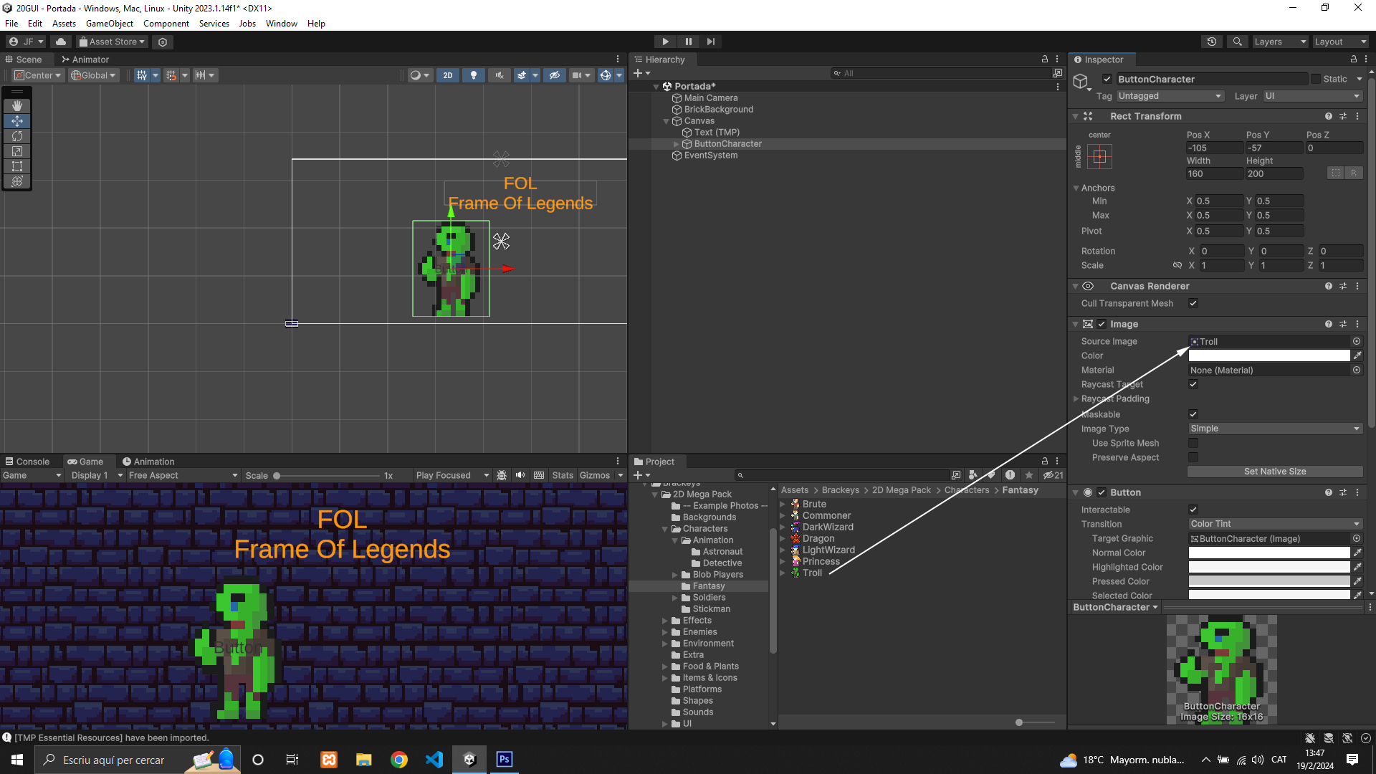Screen dimensions: 1376x774
Task: Select the Rotate tool in Scene toolbar
Action: pyautogui.click(x=17, y=136)
